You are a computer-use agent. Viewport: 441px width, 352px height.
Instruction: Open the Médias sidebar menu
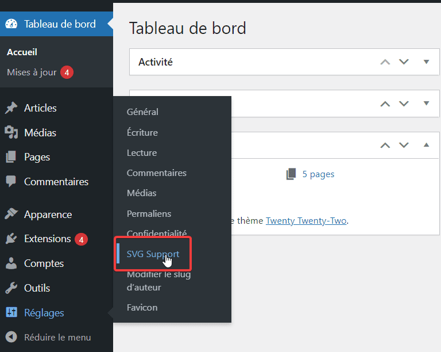click(40, 133)
